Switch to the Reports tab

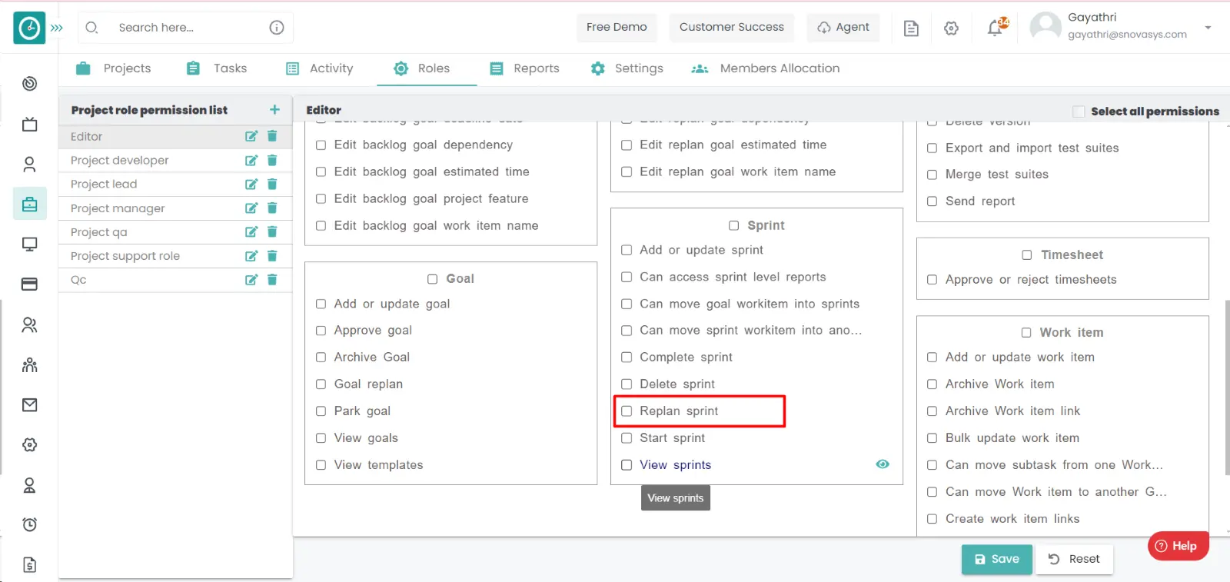point(525,68)
